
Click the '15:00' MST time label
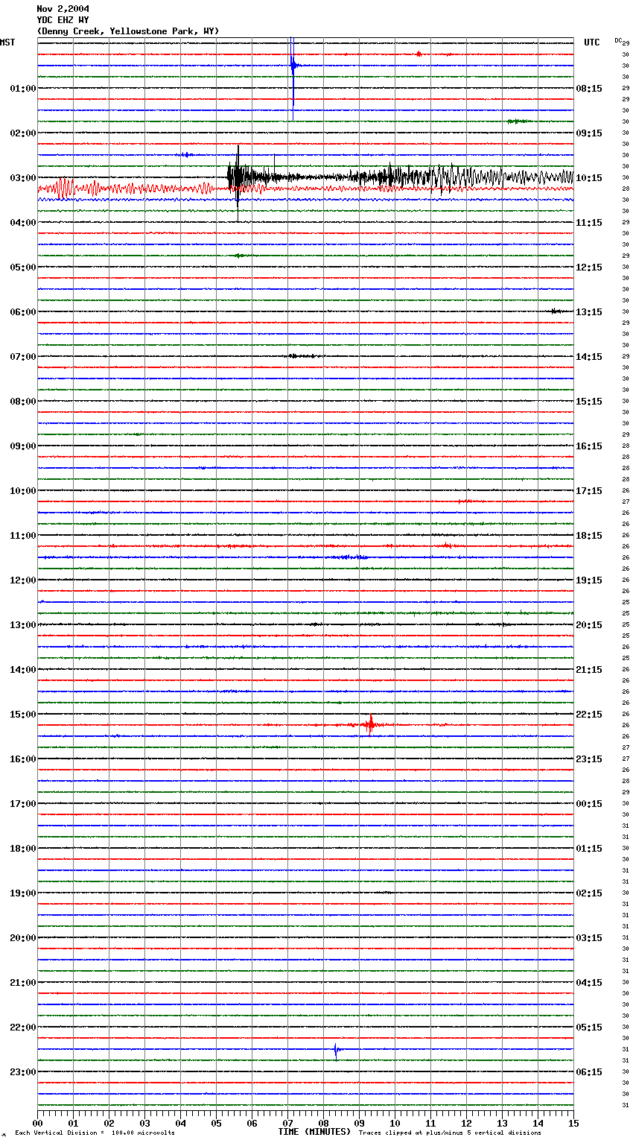click(23, 715)
